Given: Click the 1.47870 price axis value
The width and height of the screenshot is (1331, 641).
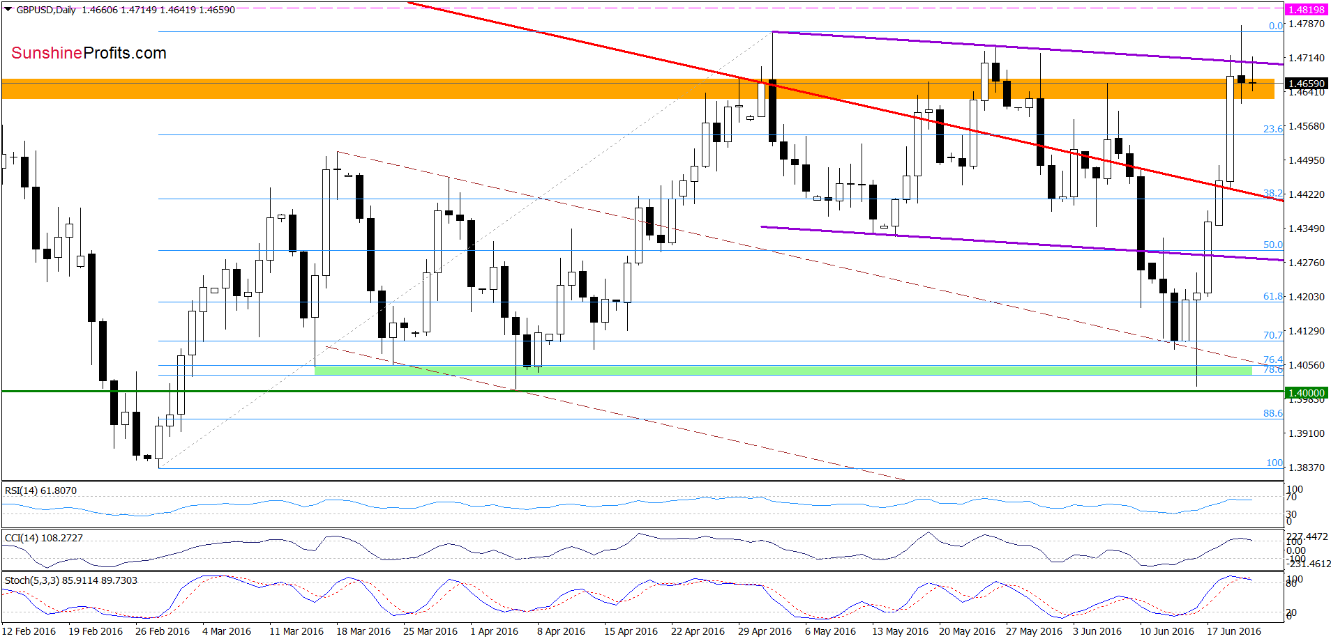Looking at the screenshot, I should 1307,24.
